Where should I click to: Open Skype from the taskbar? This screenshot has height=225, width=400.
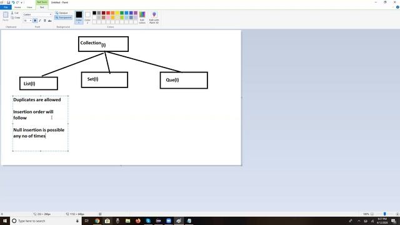[x=148, y=221]
